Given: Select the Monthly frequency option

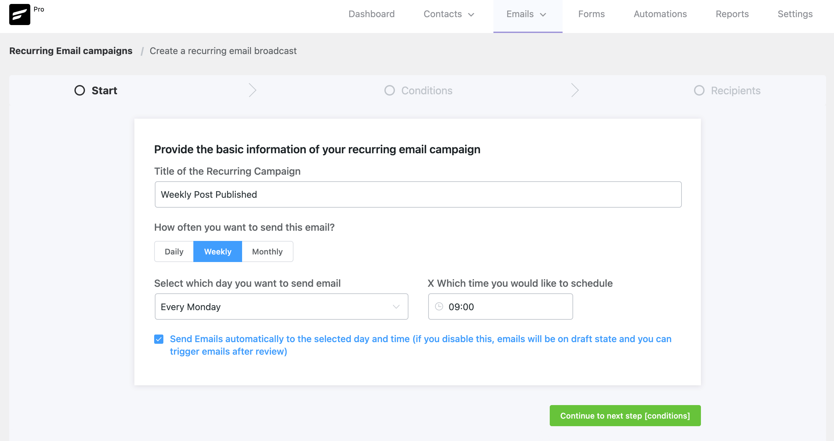Looking at the screenshot, I should click(x=267, y=252).
